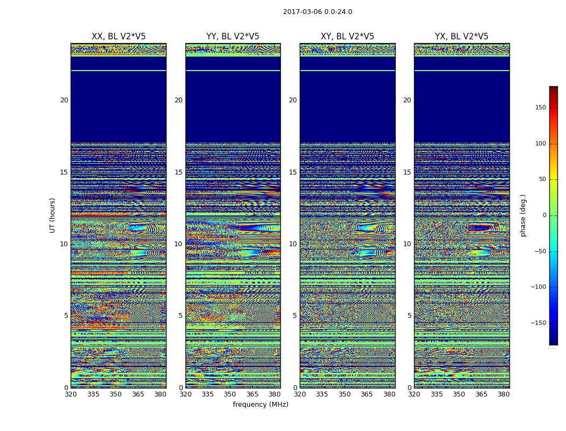Click the colorbar tick label −100

click(538, 287)
